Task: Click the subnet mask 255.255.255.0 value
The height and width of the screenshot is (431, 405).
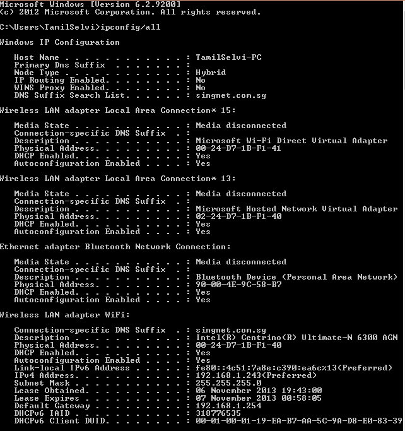Action: (228, 383)
